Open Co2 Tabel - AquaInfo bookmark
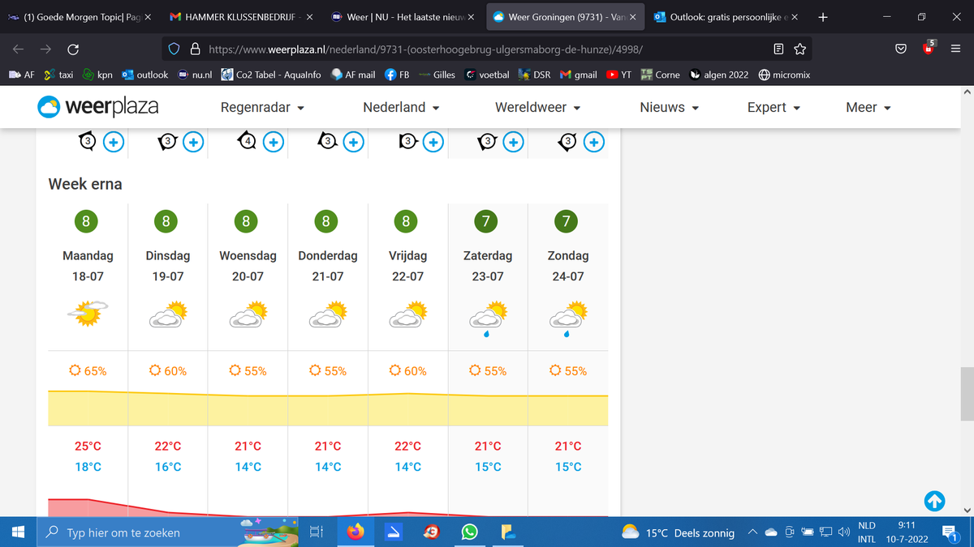The height and width of the screenshot is (547, 974). click(x=271, y=75)
